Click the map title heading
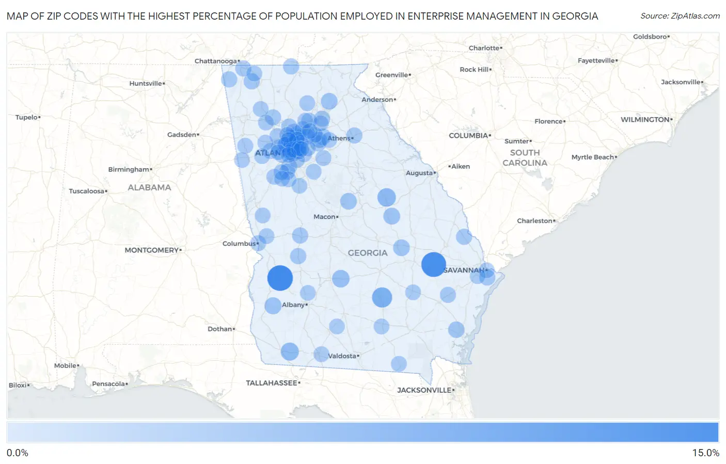The image size is (726, 464). point(303,16)
